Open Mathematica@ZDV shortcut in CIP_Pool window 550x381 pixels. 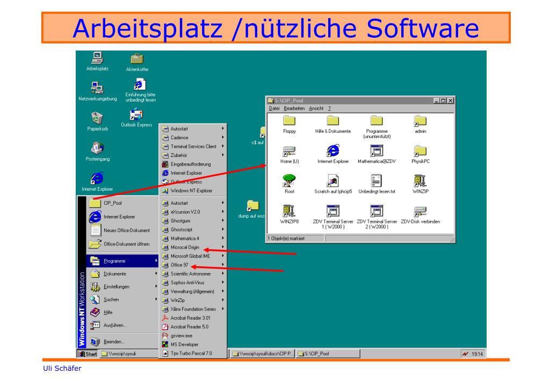[377, 155]
